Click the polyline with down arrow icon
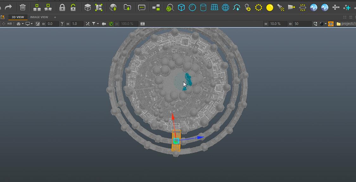 [237, 8]
